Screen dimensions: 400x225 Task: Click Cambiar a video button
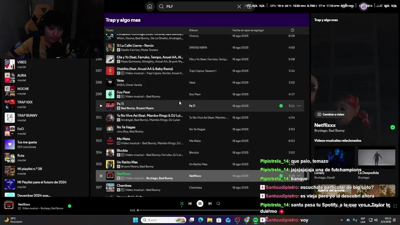coord(331,114)
